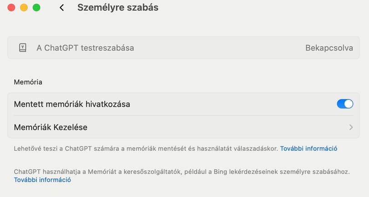Click the Mentett memóriák hivatkozása label text
Image resolution: width=369 pixels, height=197 pixels.
72,104
